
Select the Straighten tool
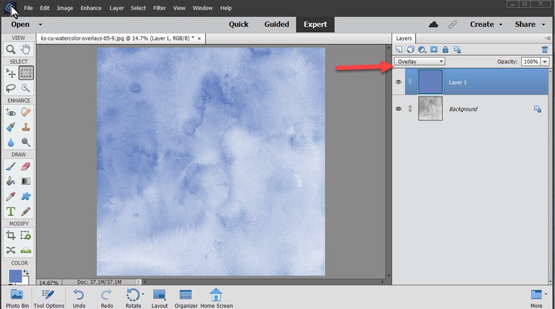tap(26, 250)
